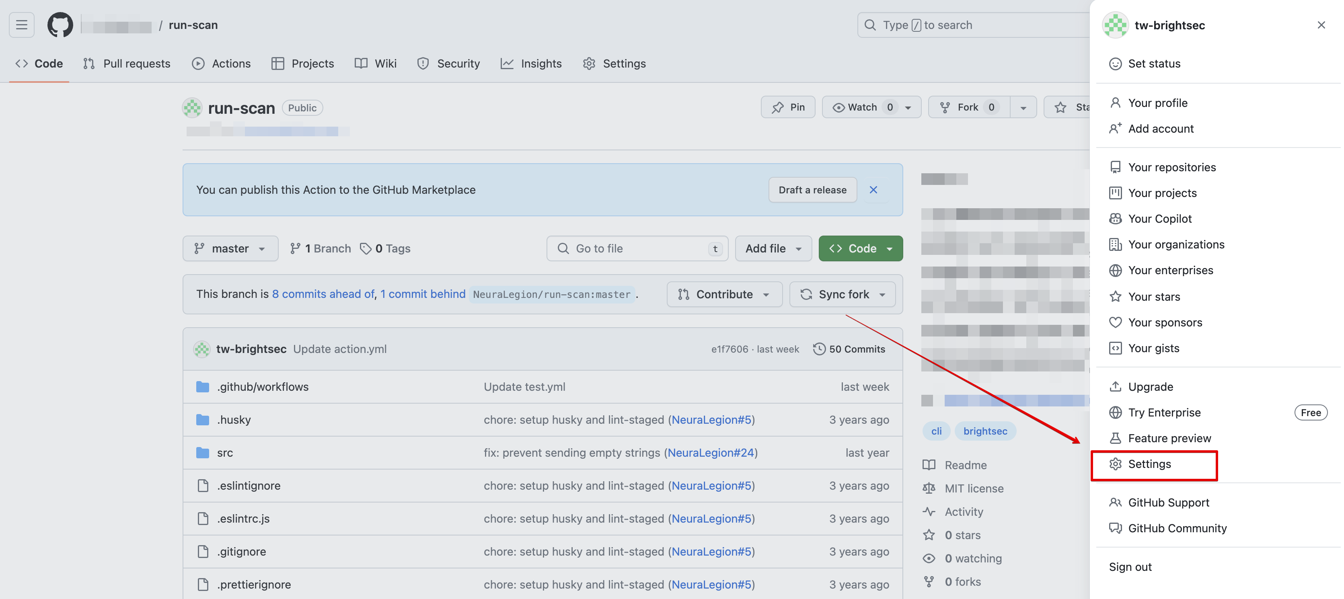
Task: Expand the Fork options dropdown arrow
Action: pyautogui.click(x=1023, y=107)
